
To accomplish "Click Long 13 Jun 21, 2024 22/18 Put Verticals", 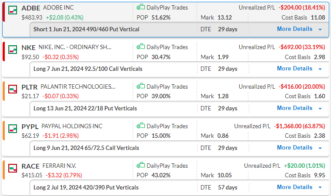I will [85, 109].
